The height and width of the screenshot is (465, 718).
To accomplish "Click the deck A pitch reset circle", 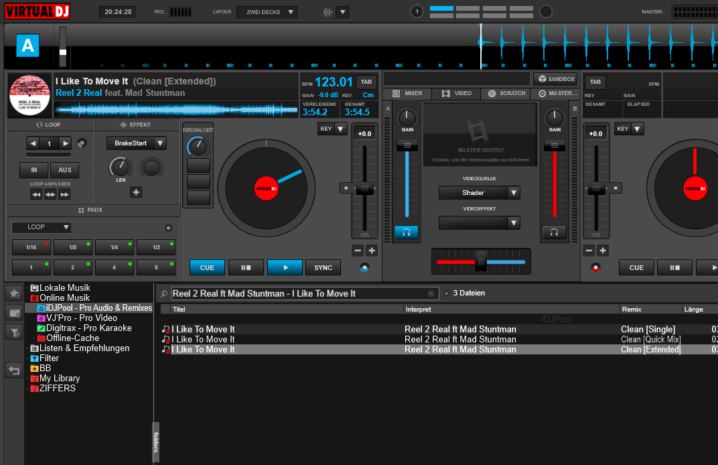I will pos(346,188).
